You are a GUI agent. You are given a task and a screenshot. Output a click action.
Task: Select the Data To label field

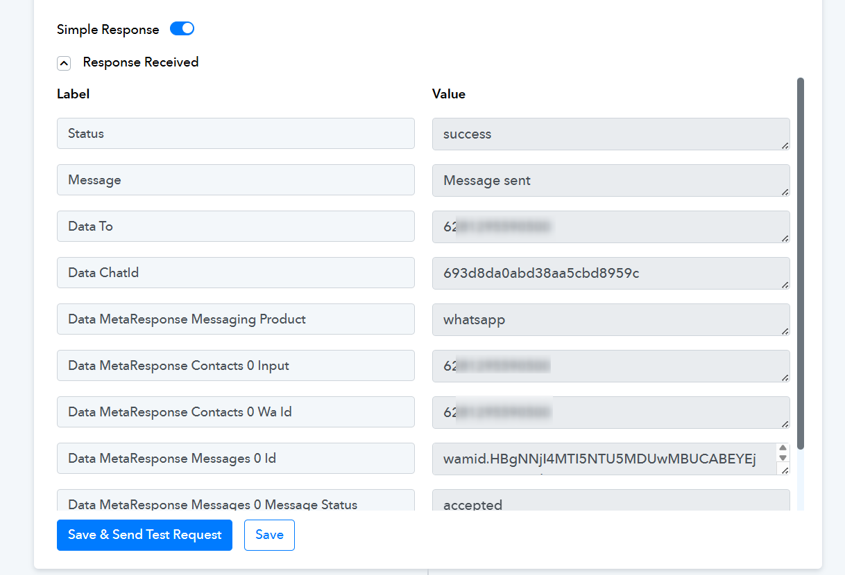tap(235, 227)
